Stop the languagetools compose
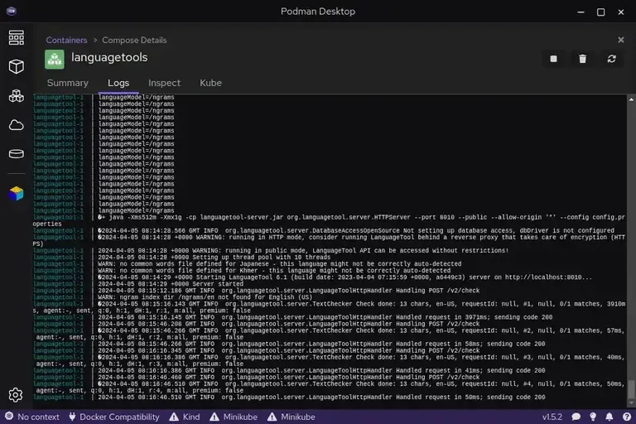This screenshot has height=424, width=636. click(x=553, y=59)
